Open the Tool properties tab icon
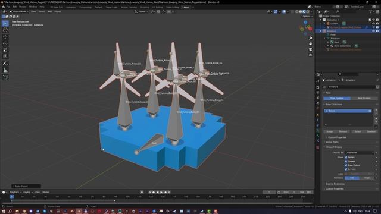The width and height of the screenshot is (381, 214). pyautogui.click(x=318, y=81)
